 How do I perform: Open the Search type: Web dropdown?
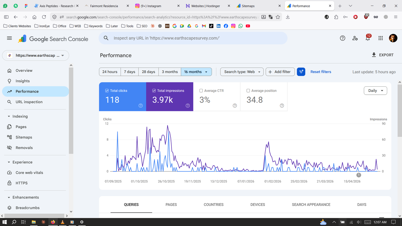[x=242, y=72]
